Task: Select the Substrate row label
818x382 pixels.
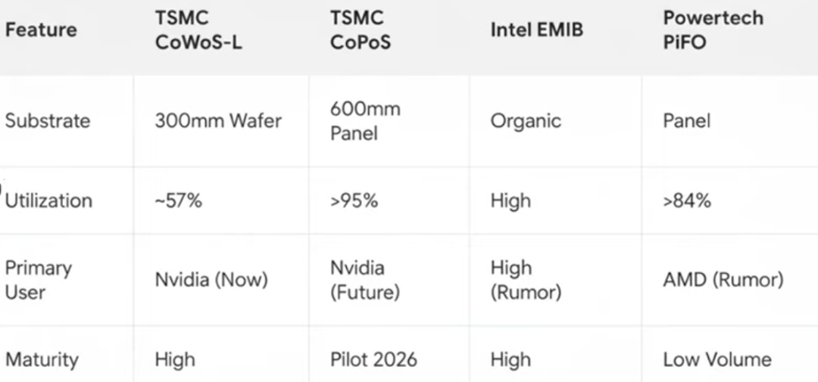Action: click(48, 121)
